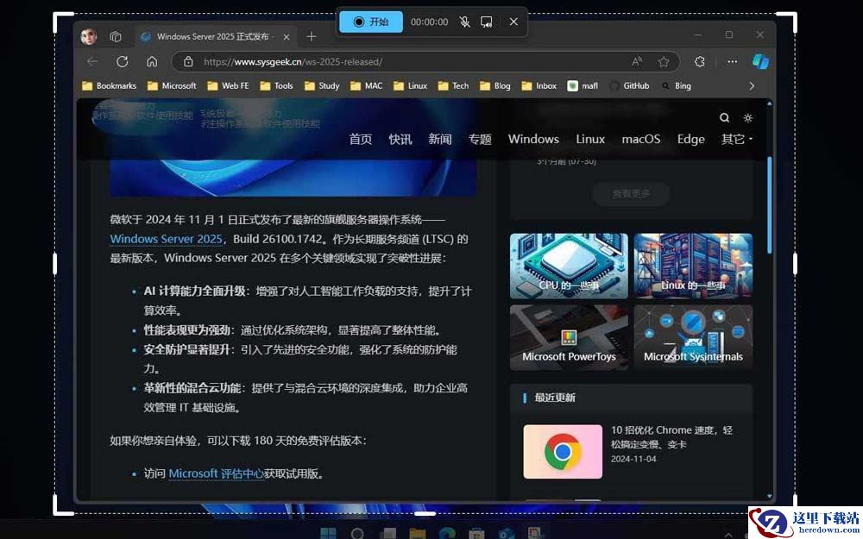Screen dimensions: 863x539
Task: Open a new browser tab
Action: click(312, 37)
